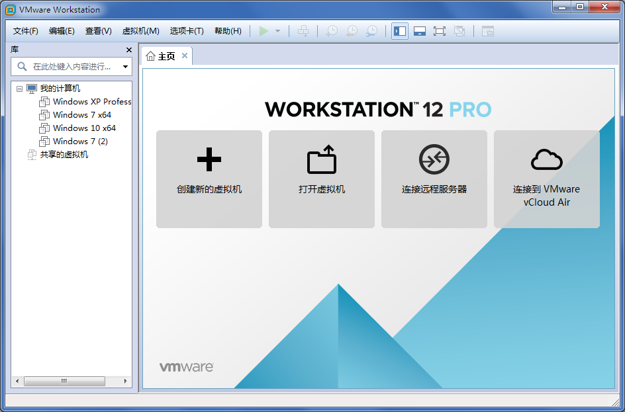
Task: Click Send Ctrl+Alt+Del toolbar icon
Action: (x=303, y=31)
